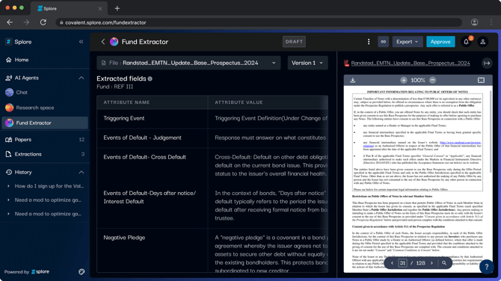Click the Approve button
501x281 pixels.
click(x=440, y=42)
